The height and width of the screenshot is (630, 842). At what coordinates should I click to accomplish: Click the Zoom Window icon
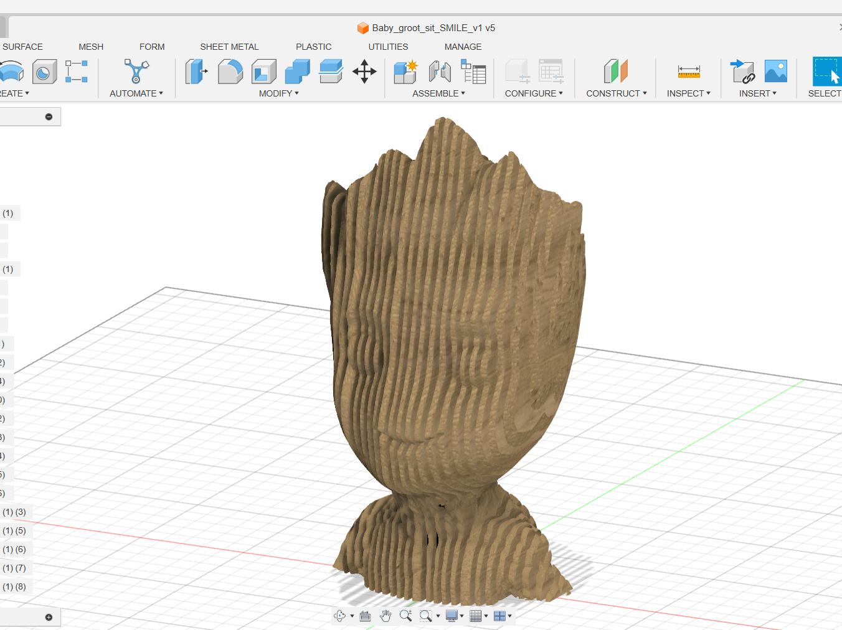point(426,616)
